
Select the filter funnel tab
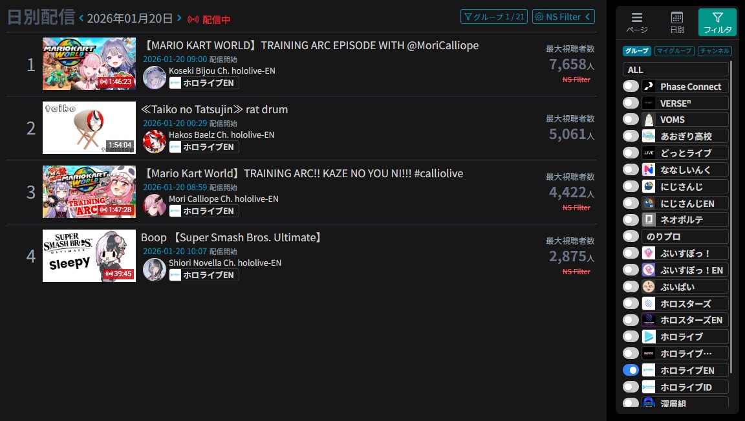click(x=717, y=22)
